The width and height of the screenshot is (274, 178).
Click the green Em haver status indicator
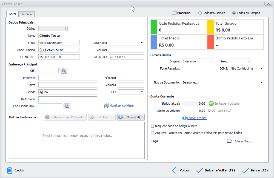211,104
